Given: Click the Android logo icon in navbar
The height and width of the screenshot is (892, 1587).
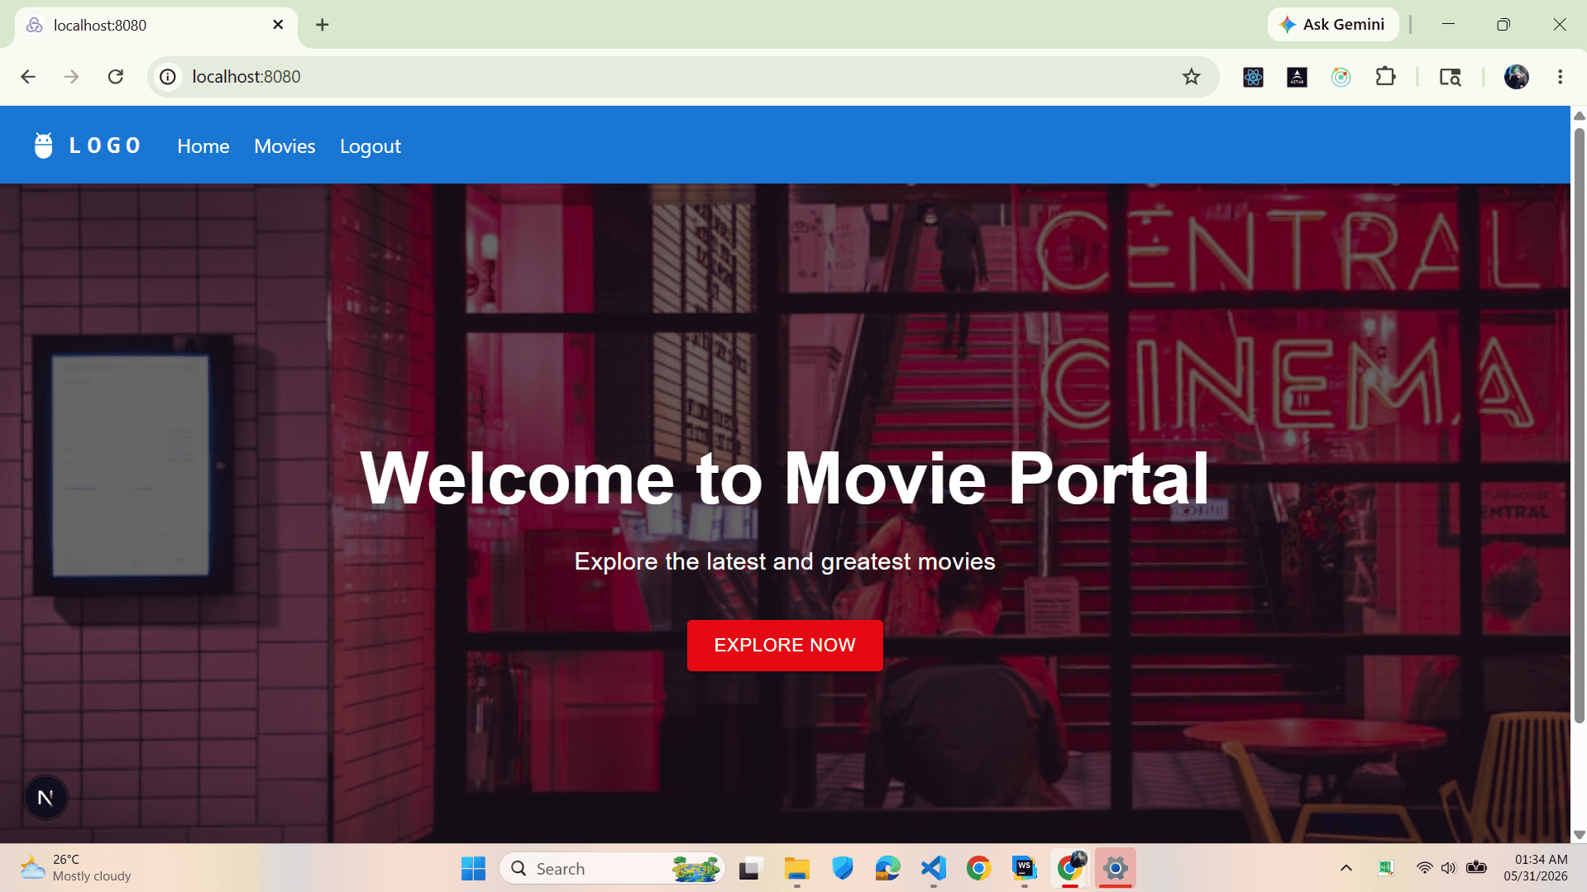Looking at the screenshot, I should click(44, 145).
